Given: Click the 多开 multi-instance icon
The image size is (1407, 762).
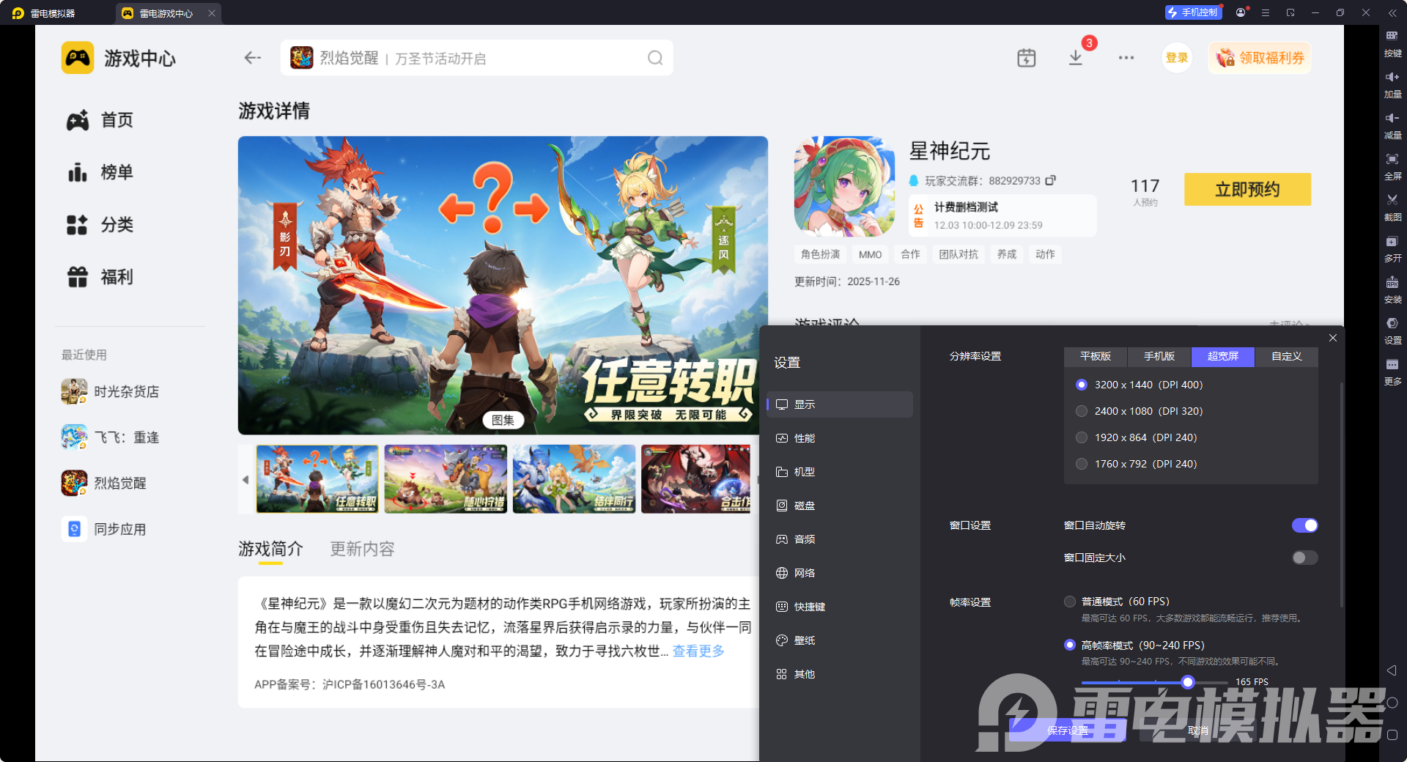Looking at the screenshot, I should [x=1392, y=248].
